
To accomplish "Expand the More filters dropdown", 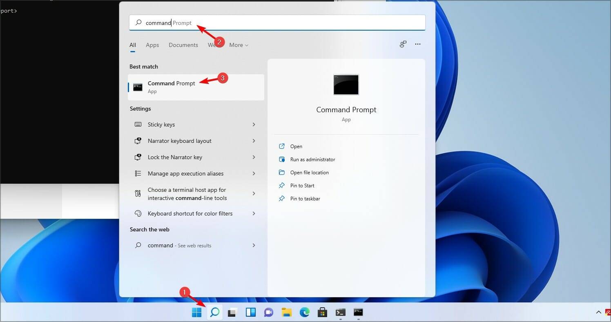I will (x=239, y=45).
